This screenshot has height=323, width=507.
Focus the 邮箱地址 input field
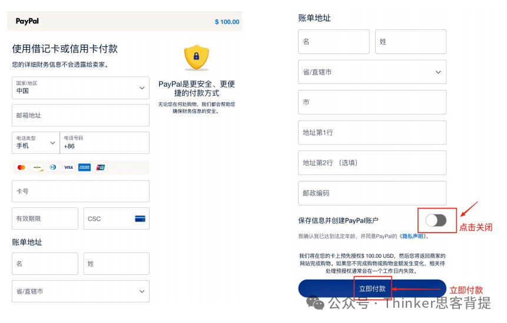[x=80, y=115]
